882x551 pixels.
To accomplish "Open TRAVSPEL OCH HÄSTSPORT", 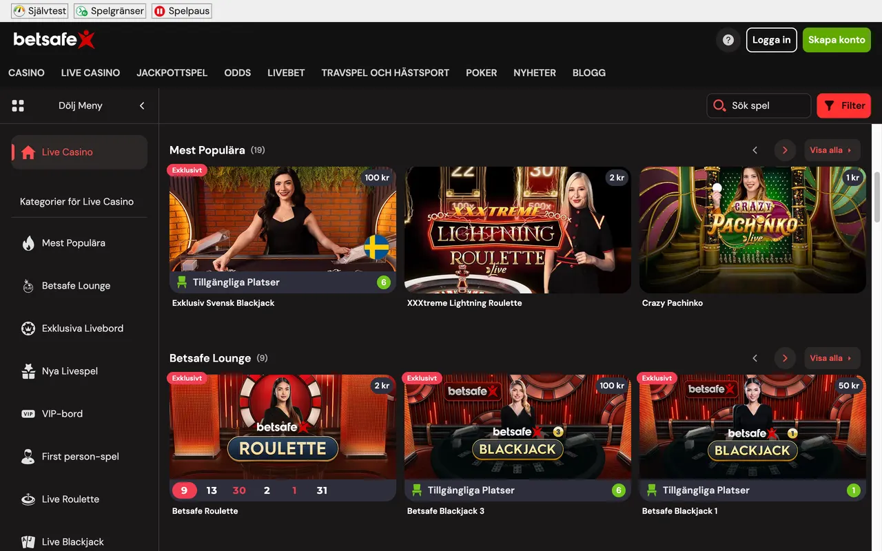I will coord(385,72).
